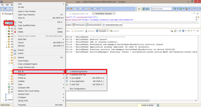Expand the Compare With submenu
This screenshot has width=201, height=107.
(x=39, y=88)
